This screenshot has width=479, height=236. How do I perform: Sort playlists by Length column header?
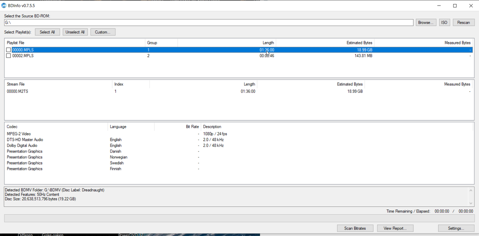pyautogui.click(x=227, y=43)
